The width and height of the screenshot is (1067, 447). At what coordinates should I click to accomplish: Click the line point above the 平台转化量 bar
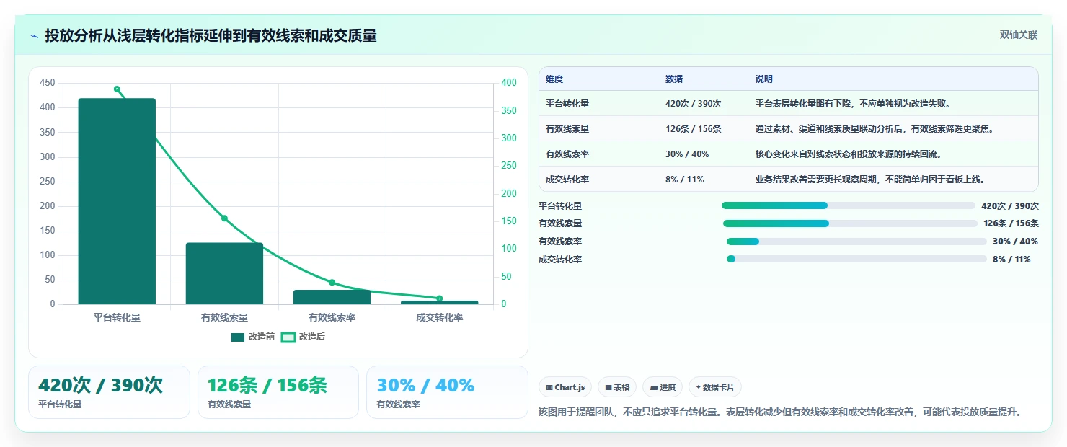pos(117,89)
